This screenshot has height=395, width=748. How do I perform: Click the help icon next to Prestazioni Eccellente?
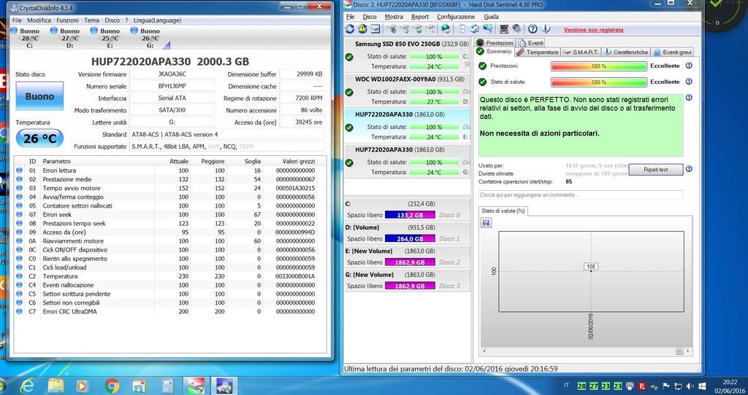[x=689, y=66]
